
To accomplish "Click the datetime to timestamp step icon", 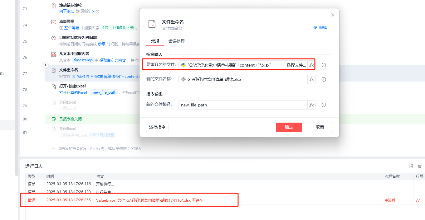I will pos(53,38).
